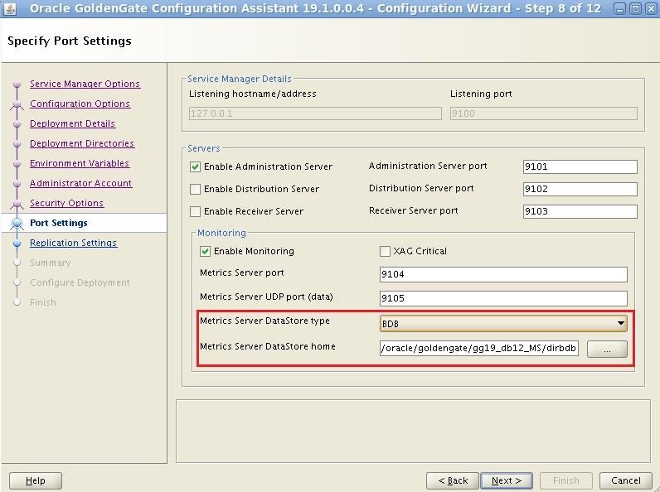This screenshot has width=660, height=492.
Task: Browse for DataStore home directory
Action: [x=607, y=349]
